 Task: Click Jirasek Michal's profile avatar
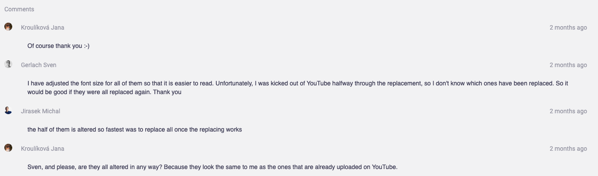8,111
